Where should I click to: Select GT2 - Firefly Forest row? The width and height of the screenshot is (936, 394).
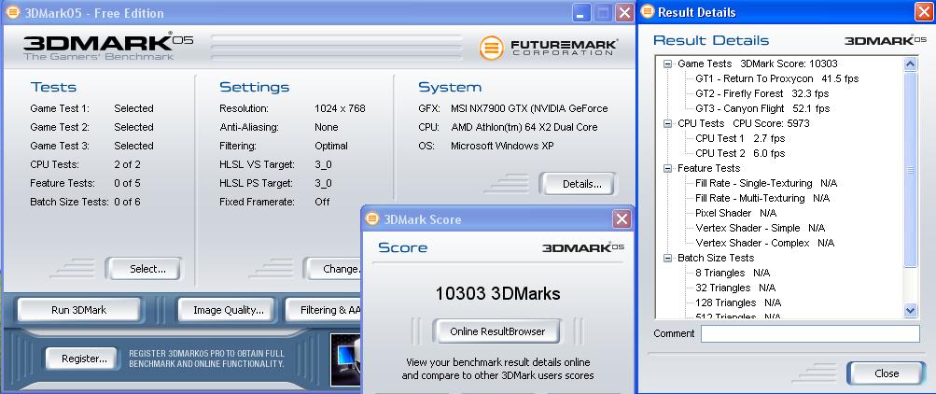(761, 93)
